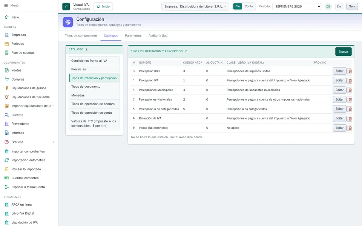Select the Catálogos tab

click(111, 36)
